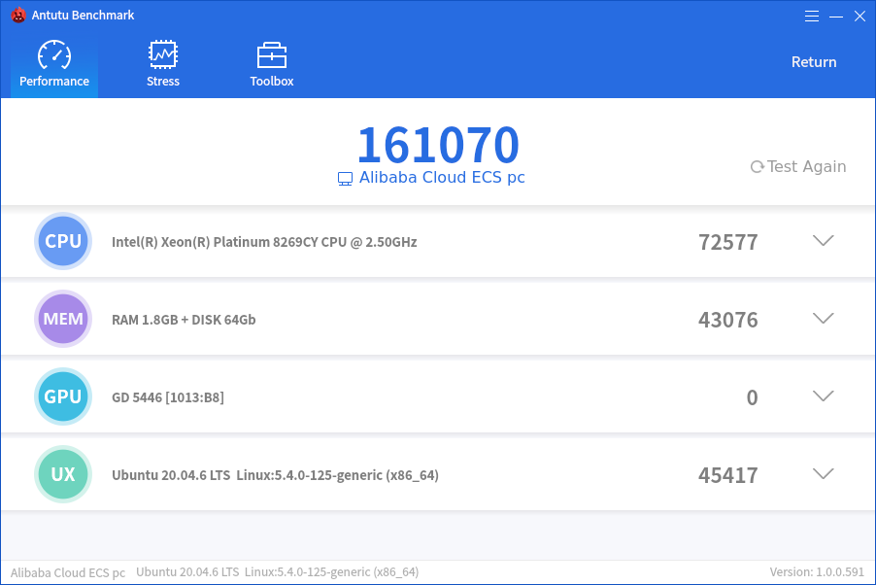This screenshot has width=876, height=585.
Task: Click the MEM score 43076
Action: tap(728, 320)
